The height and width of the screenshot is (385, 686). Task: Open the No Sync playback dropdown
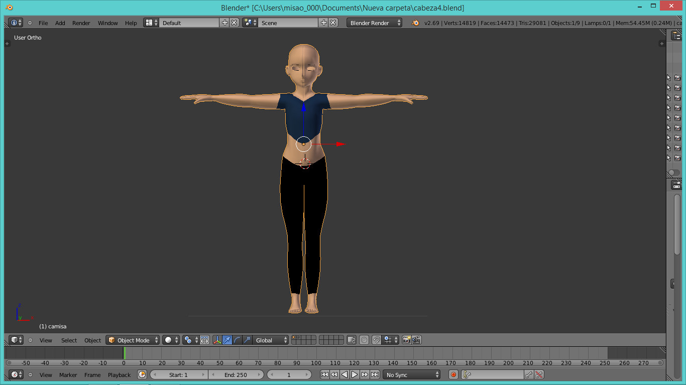(x=412, y=374)
